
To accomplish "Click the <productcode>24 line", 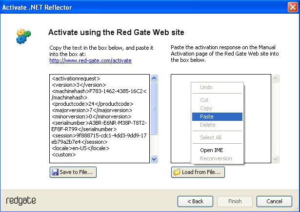I will 92,104.
